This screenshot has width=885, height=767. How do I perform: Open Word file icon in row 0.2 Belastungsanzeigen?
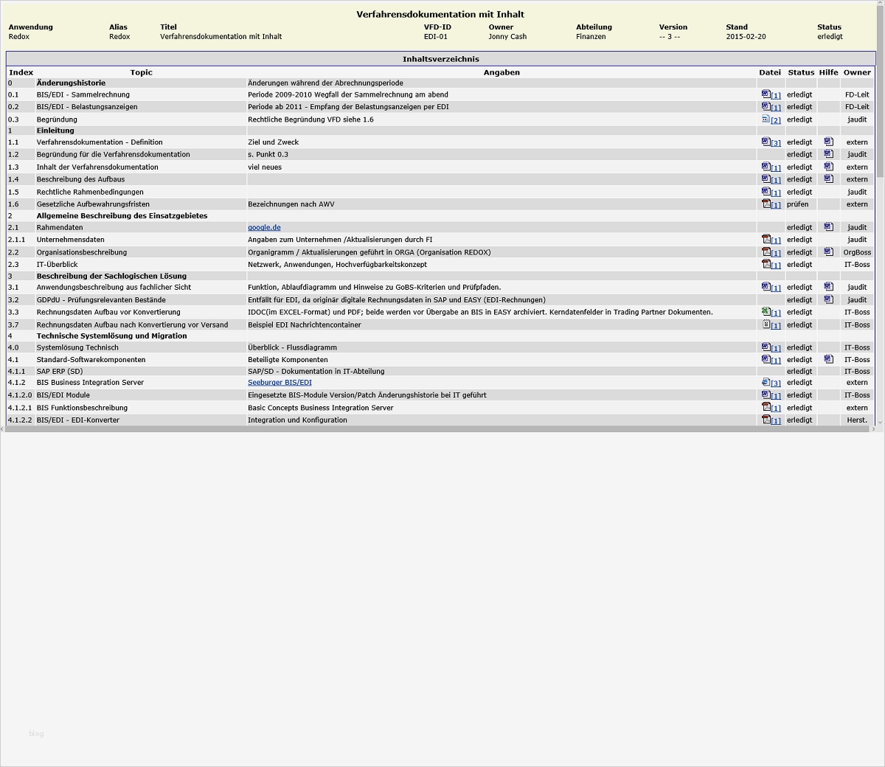[x=766, y=106]
